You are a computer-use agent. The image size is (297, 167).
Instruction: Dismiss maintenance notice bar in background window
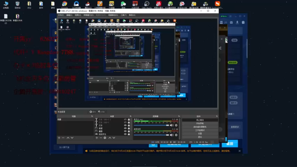click(x=239, y=151)
